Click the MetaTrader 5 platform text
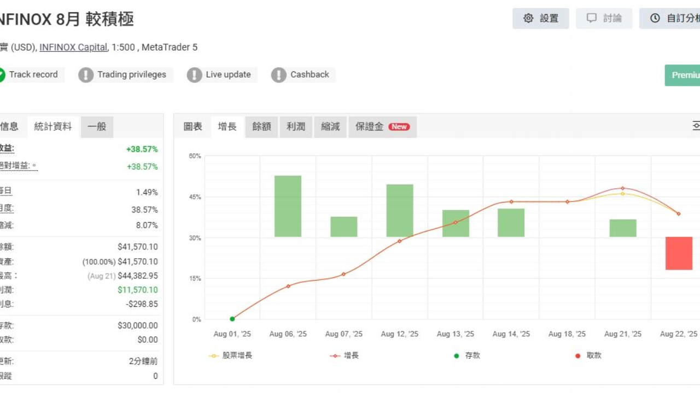Screen dimensions: 700x393 pyautogui.click(x=170, y=47)
